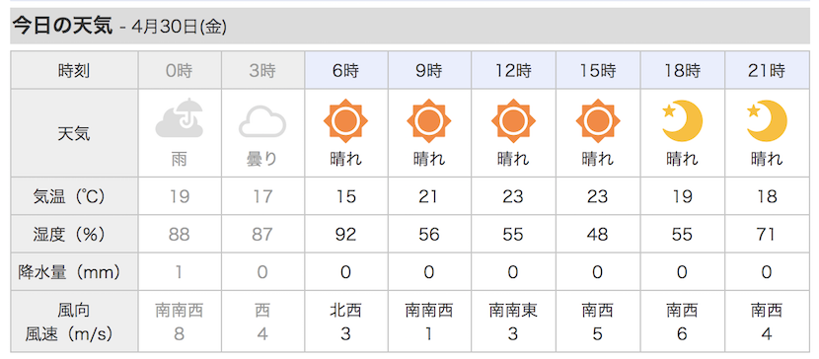Screen dimensions: 819x359
Task: Click the moon icon for 18時
Action: click(x=682, y=120)
